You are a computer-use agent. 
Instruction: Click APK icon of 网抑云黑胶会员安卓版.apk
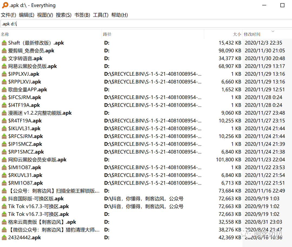[4, 160]
